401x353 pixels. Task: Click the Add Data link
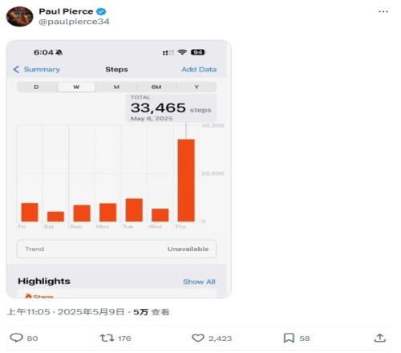(199, 70)
